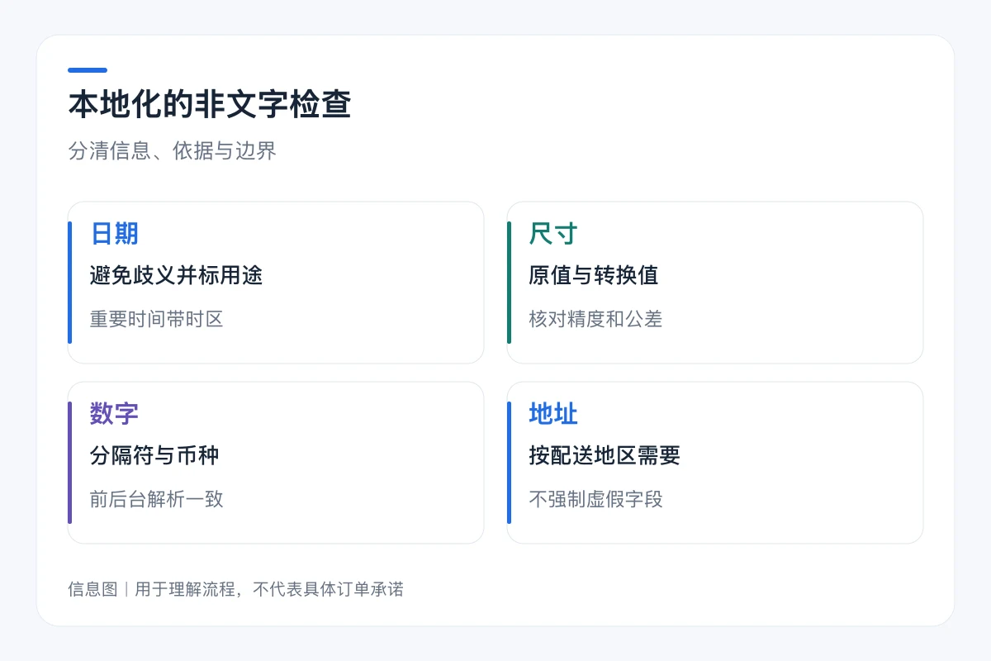Screen dimensions: 991x661
Task: Click the blue stripe on 地址 card
Action: (x=509, y=463)
